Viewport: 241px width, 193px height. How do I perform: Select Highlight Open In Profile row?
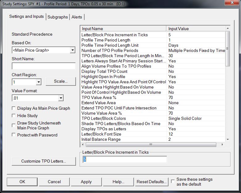click(153, 77)
